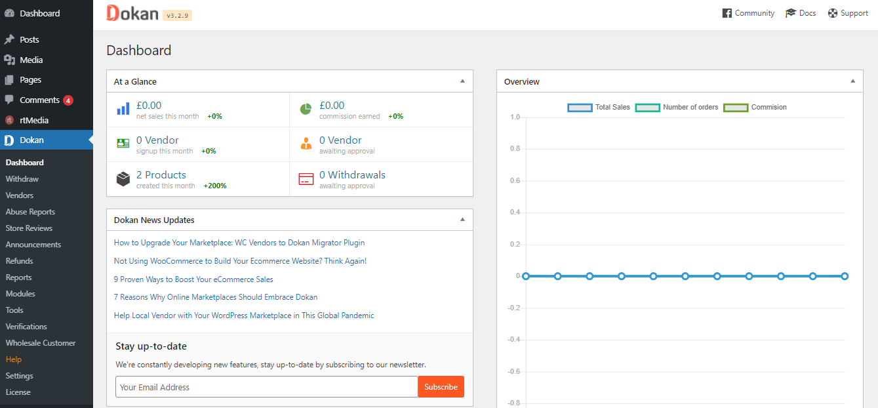Click the net sales bar chart icon
This screenshot has width=878, height=408.
tap(123, 109)
